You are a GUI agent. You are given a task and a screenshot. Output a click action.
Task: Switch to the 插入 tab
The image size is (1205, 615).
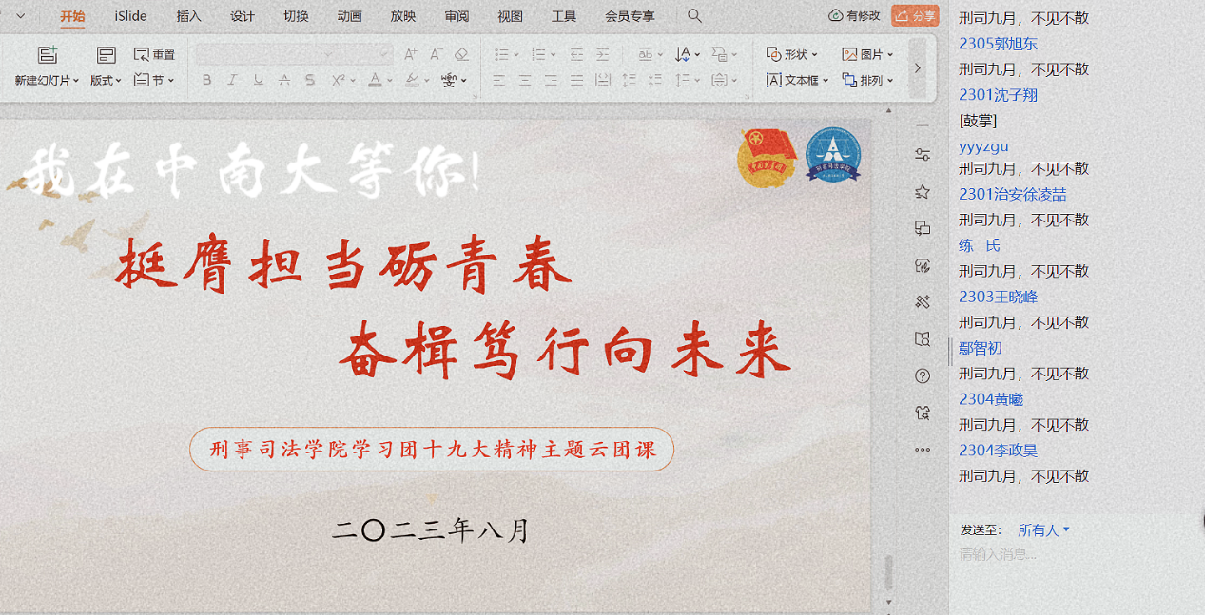189,16
